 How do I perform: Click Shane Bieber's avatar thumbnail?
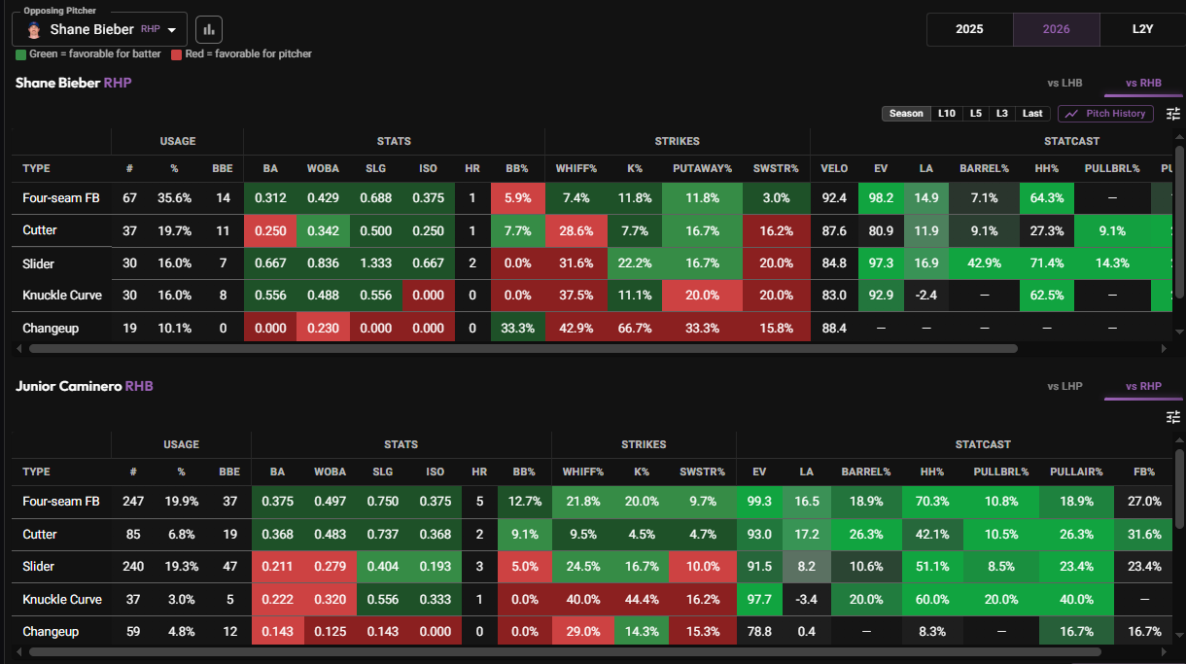tap(34, 29)
